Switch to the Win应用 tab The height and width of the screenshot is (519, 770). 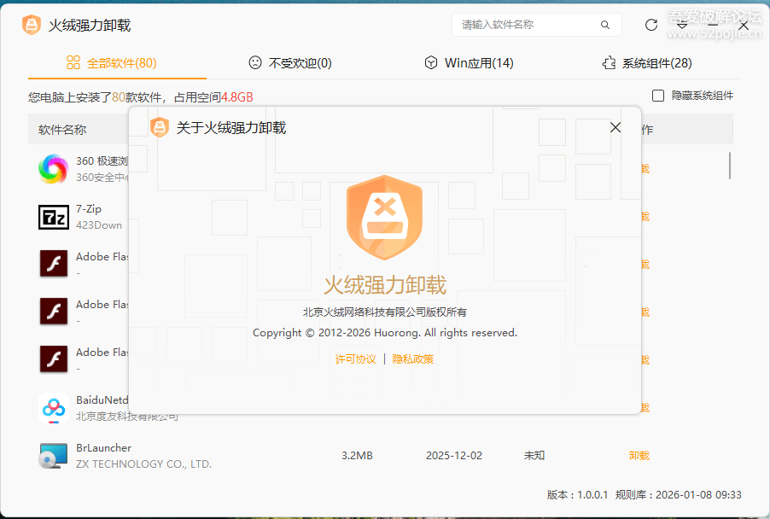coord(469,62)
